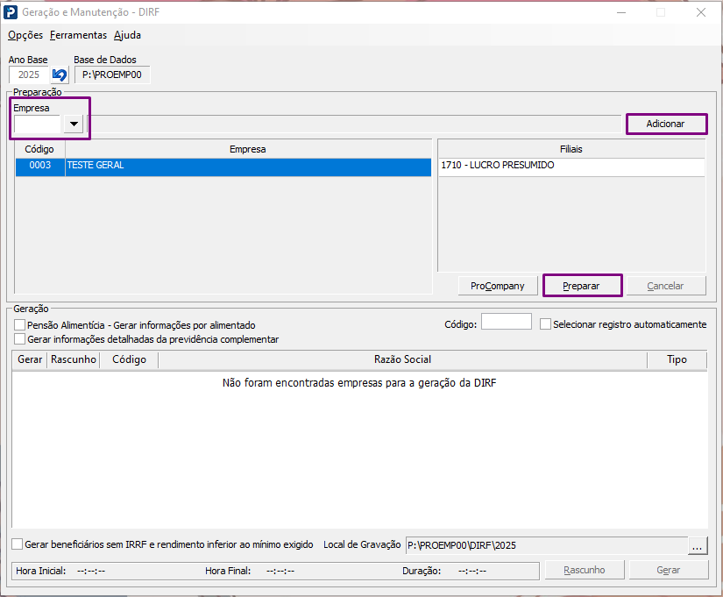The image size is (723, 597).
Task: Open the Ajuda menu
Action: (x=127, y=35)
